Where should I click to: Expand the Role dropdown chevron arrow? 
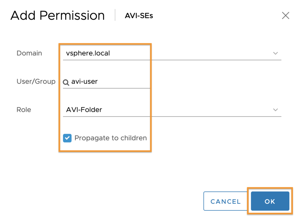tap(275, 110)
